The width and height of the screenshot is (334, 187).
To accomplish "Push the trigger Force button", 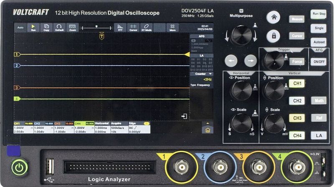I will (x=297, y=62).
